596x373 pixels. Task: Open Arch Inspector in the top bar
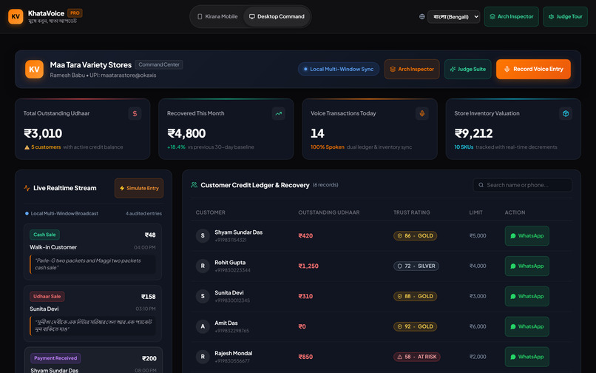pos(511,17)
